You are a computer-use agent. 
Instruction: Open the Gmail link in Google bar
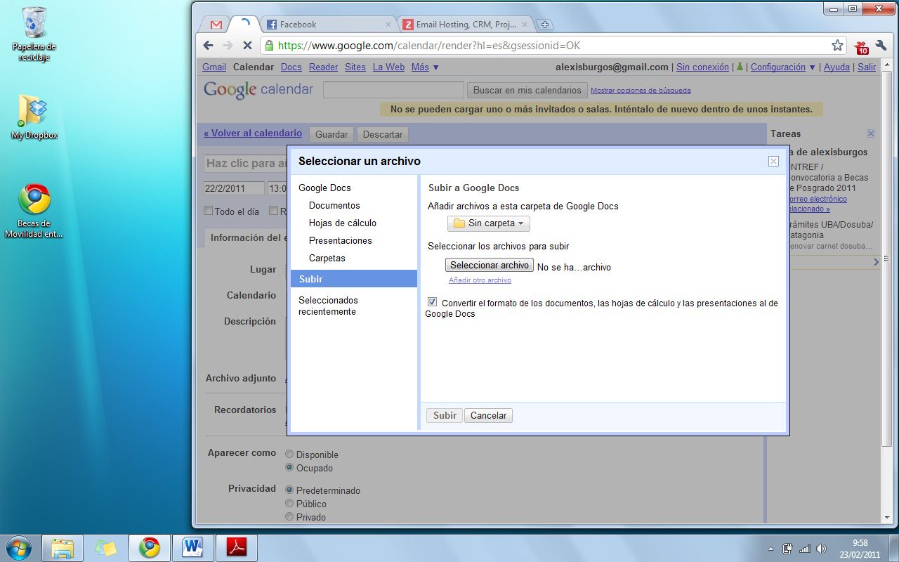tap(214, 67)
